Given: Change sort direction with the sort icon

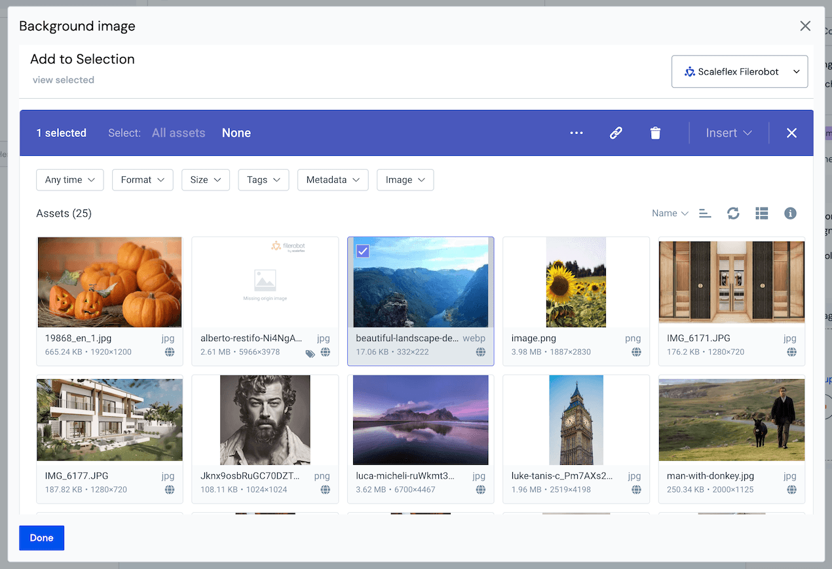Looking at the screenshot, I should click(x=704, y=213).
